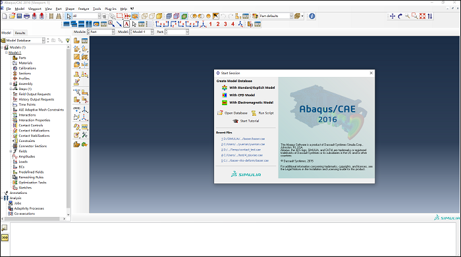Click Start Tutorial in Start Session
The height and width of the screenshot is (257, 461).
click(x=246, y=121)
